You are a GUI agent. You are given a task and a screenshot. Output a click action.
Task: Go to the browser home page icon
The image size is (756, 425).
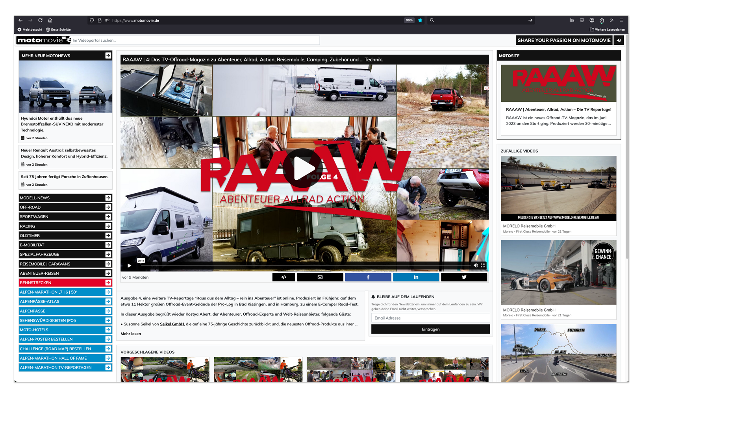pyautogui.click(x=50, y=20)
